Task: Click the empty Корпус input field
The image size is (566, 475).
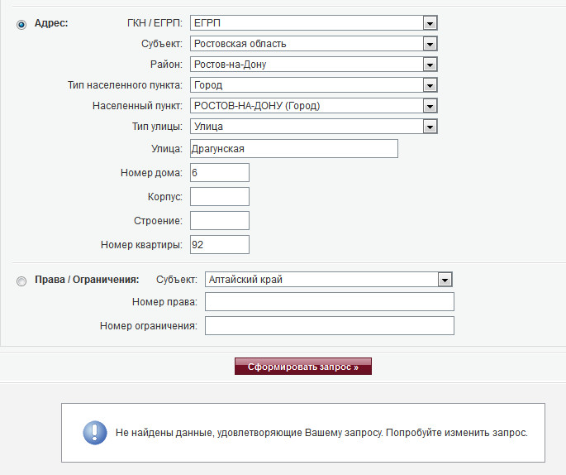Action: [220, 197]
